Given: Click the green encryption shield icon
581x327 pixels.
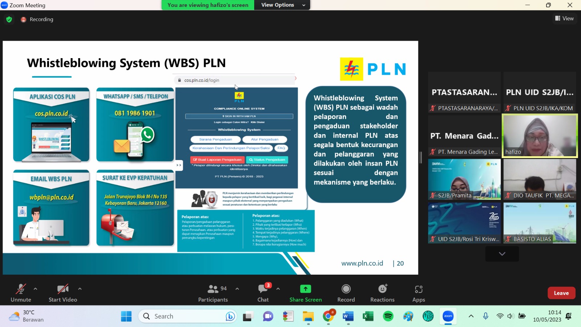Looking at the screenshot, I should tap(9, 19).
